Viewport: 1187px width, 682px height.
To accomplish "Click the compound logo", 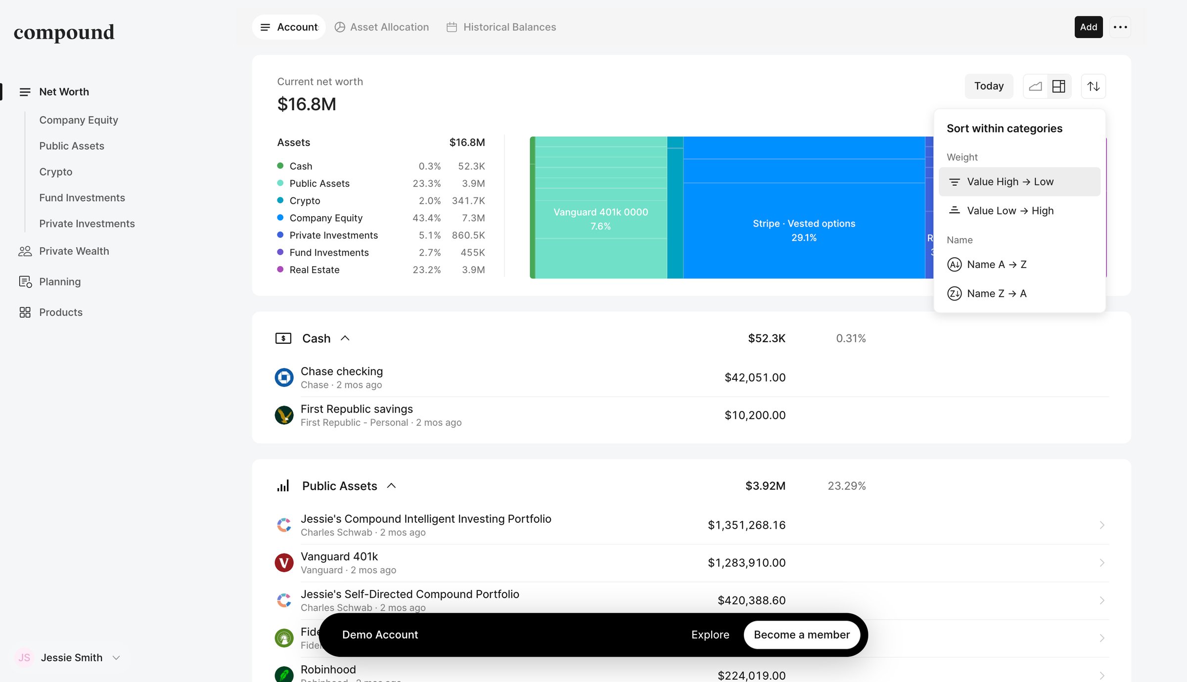I will 64,33.
